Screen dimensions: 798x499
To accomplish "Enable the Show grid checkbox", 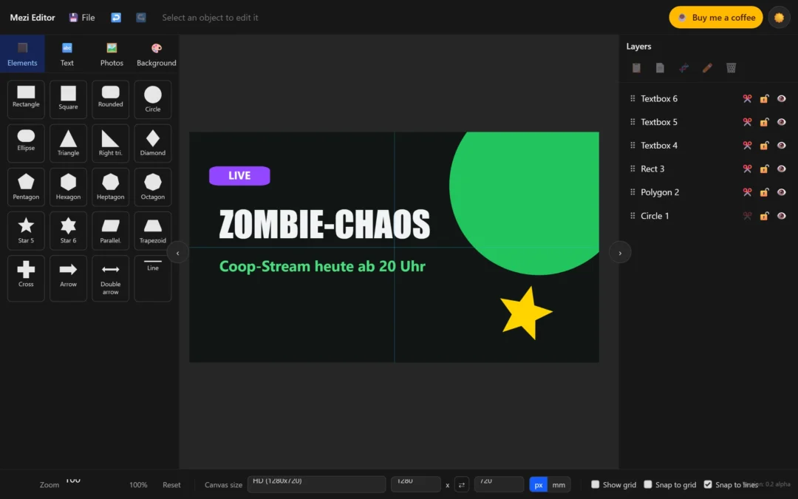I will pyautogui.click(x=595, y=484).
